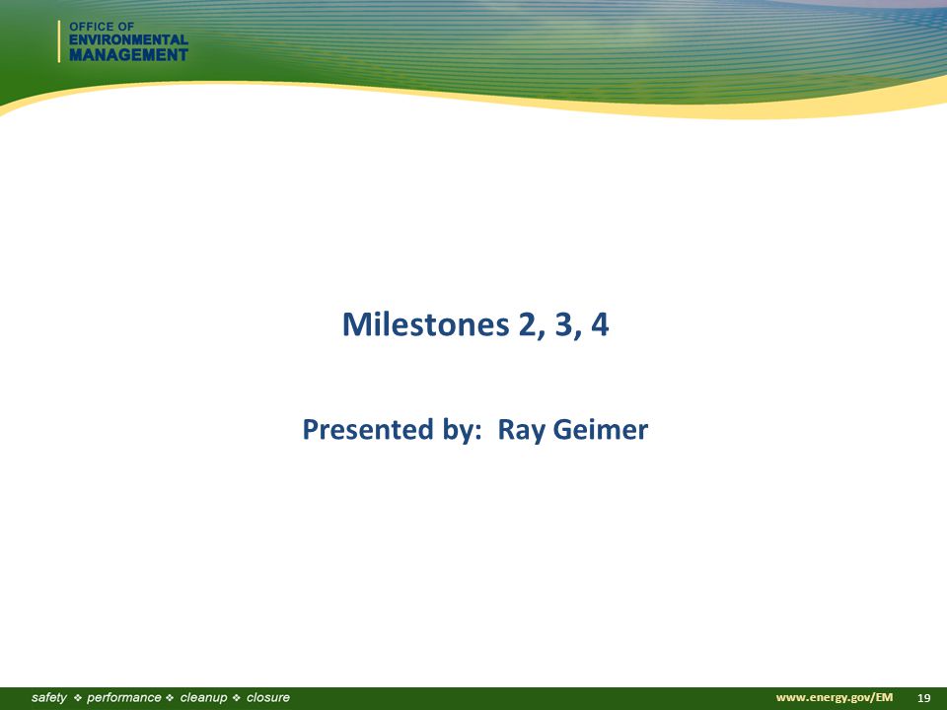Click the "safety performance cleanup closure" footer tagline
Screen dimensions: 947x710
pyautogui.click(x=161, y=698)
